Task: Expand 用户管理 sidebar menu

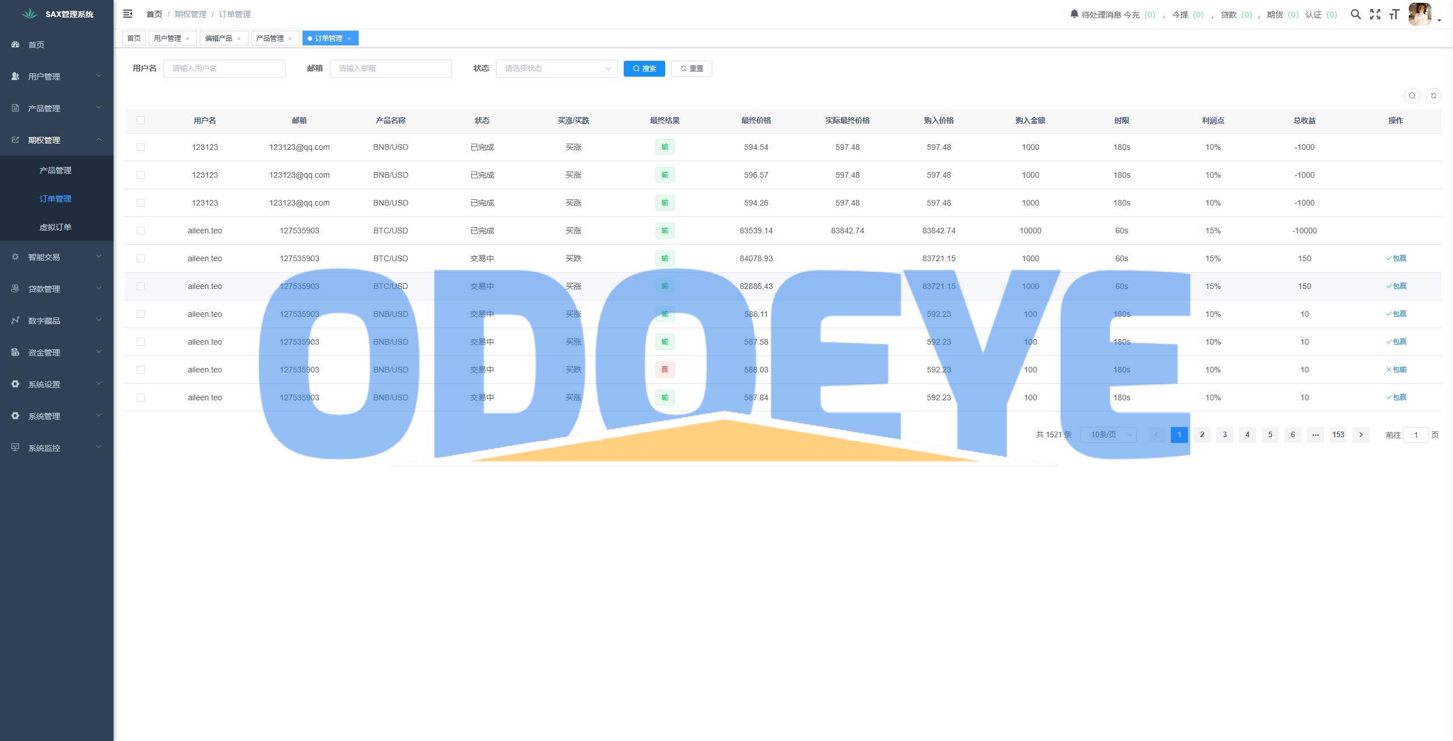Action: click(x=57, y=76)
